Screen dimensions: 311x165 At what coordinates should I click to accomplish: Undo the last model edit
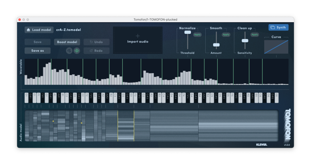click(96, 42)
